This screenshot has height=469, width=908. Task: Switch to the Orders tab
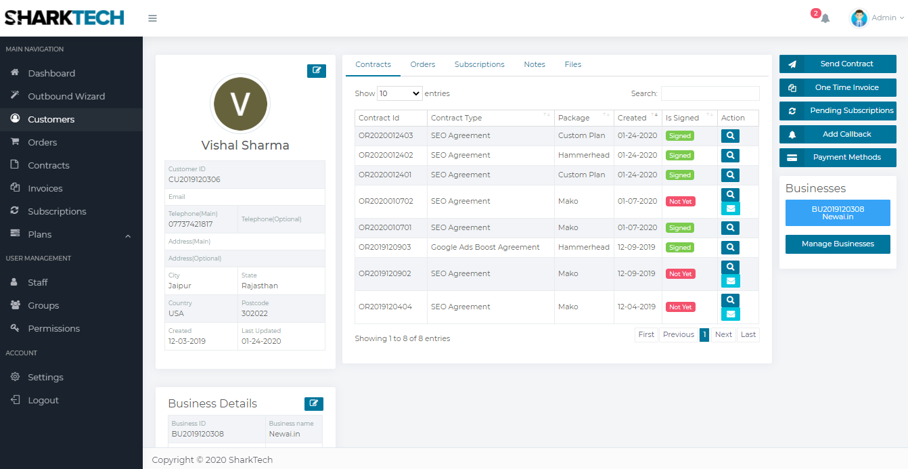[x=422, y=64]
